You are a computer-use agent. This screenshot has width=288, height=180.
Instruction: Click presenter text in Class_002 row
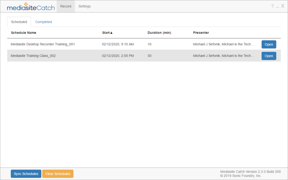[x=223, y=56]
